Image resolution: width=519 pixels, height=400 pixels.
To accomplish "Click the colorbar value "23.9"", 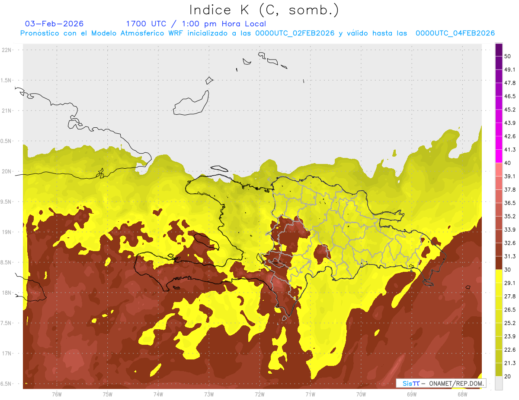I will coord(509,337).
